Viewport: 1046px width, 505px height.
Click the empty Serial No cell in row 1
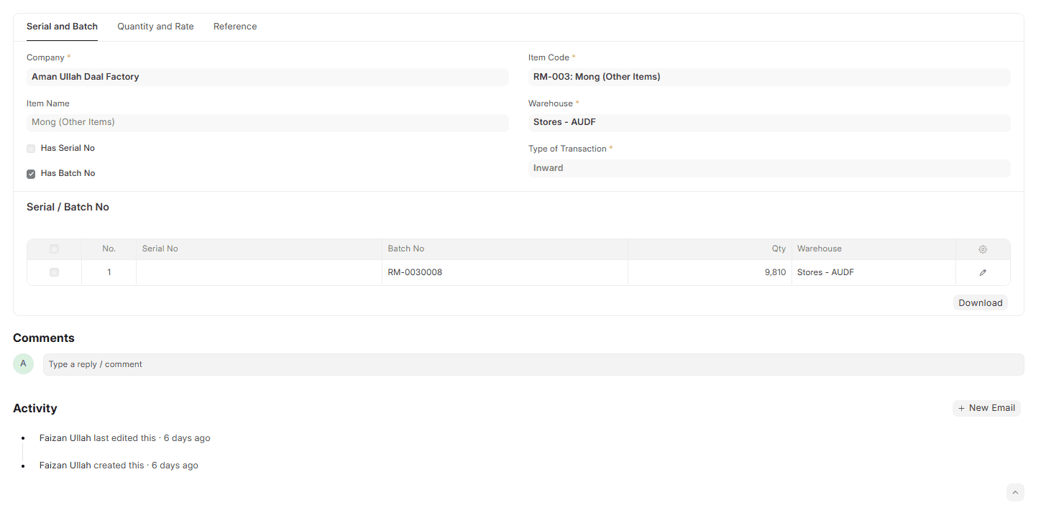[259, 273]
